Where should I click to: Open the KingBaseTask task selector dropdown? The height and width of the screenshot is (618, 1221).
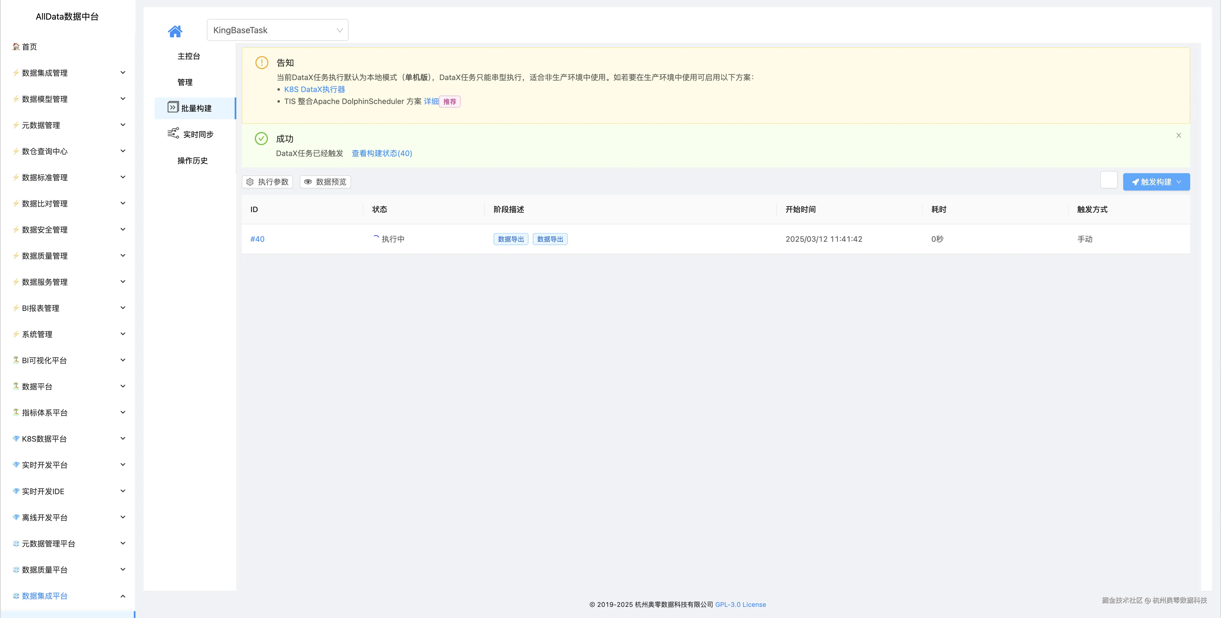click(x=277, y=30)
